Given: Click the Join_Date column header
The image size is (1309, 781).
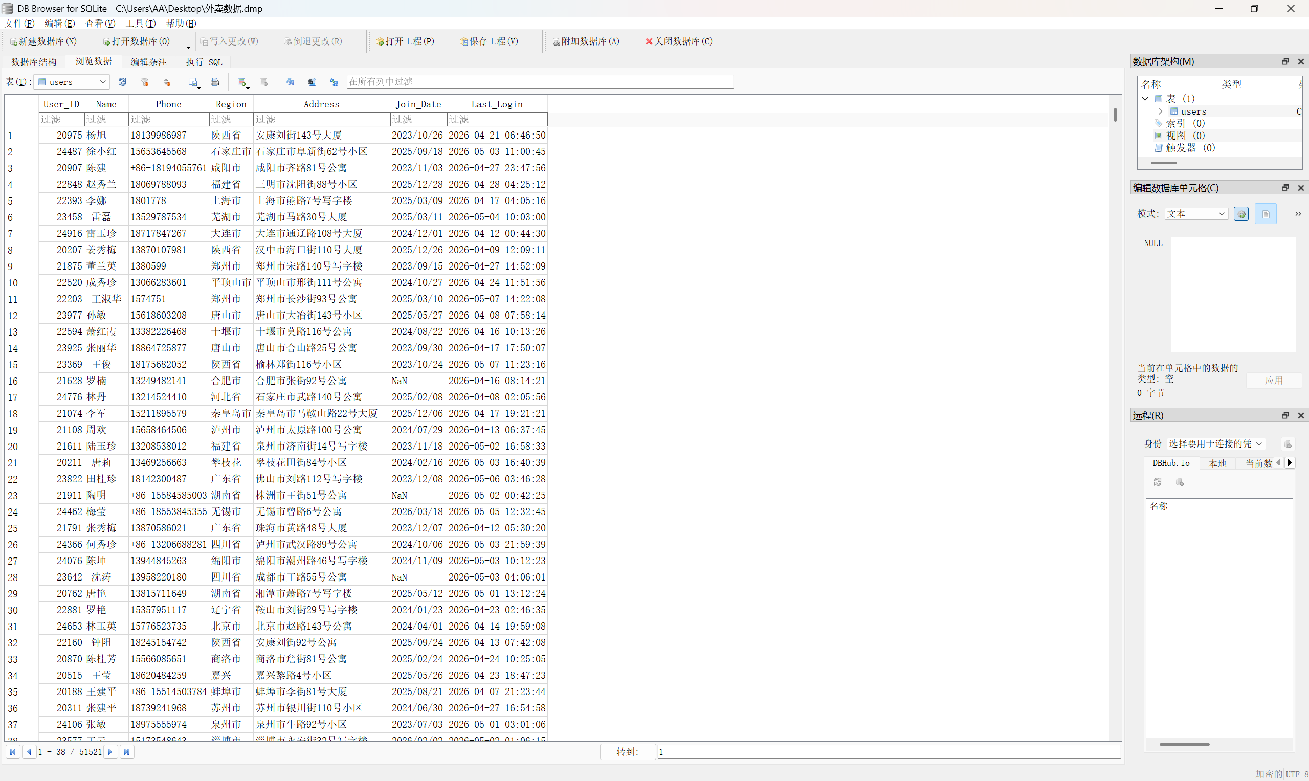Looking at the screenshot, I should pyautogui.click(x=418, y=104).
